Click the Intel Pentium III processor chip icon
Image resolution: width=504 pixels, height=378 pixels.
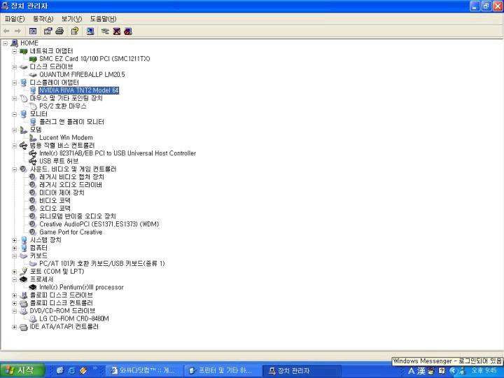33,287
